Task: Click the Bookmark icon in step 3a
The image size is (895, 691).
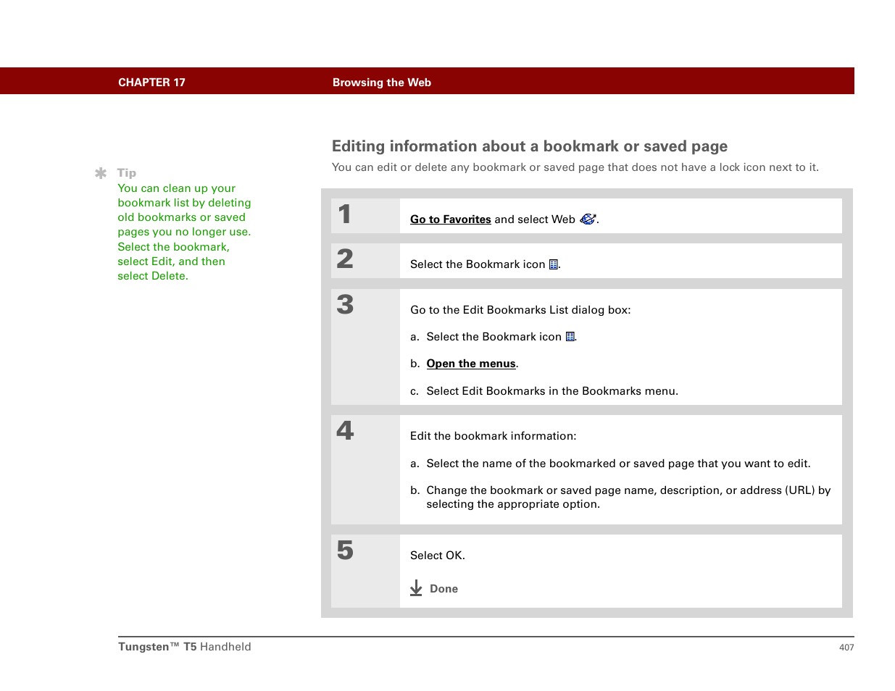Action: click(x=570, y=337)
